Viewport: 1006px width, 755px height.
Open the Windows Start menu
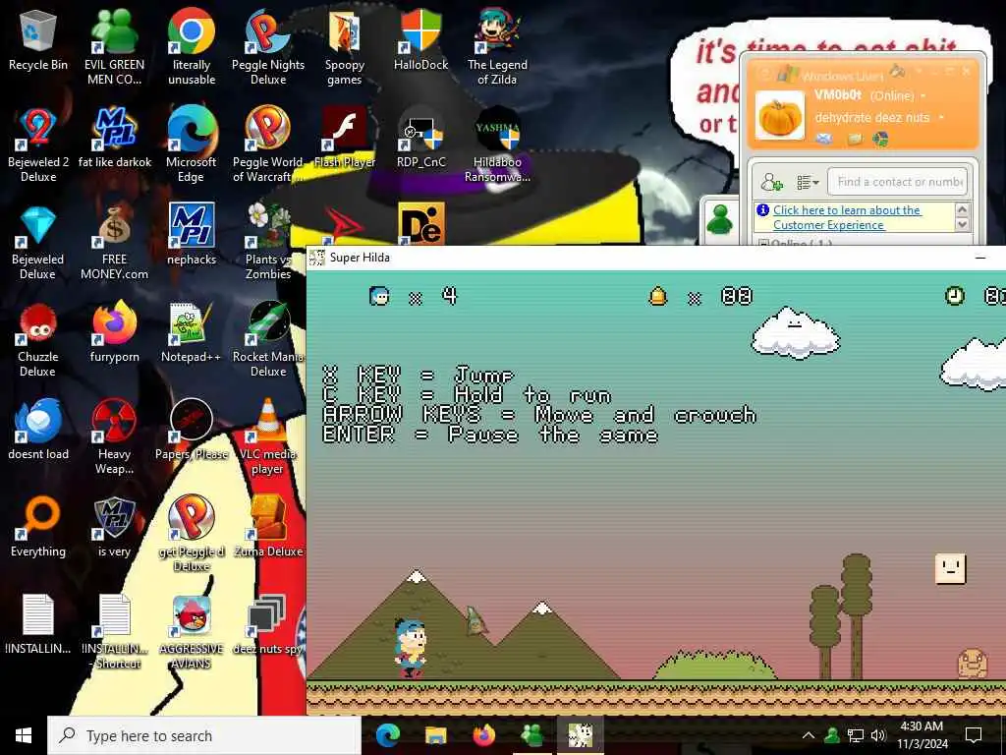24,735
